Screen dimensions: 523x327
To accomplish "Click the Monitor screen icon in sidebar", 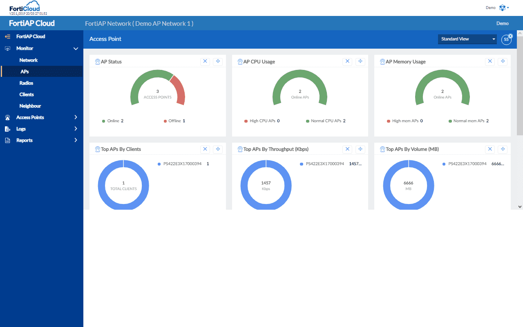I will click(7, 48).
